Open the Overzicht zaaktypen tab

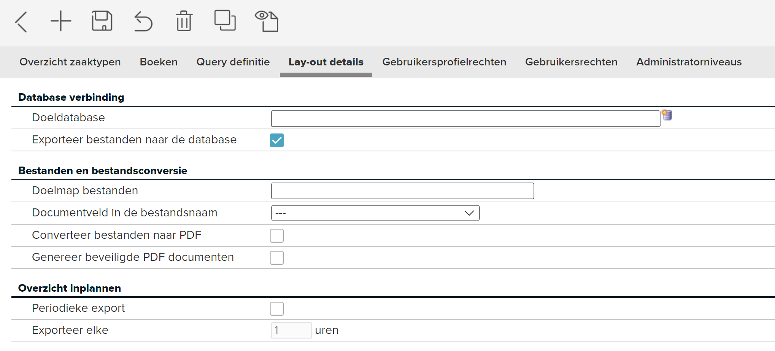click(x=70, y=62)
